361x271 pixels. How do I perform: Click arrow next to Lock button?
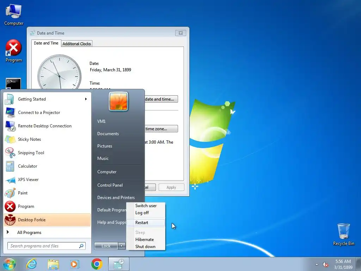click(x=122, y=246)
